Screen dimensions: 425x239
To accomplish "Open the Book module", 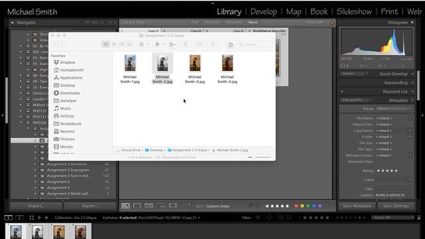I will (319, 12).
